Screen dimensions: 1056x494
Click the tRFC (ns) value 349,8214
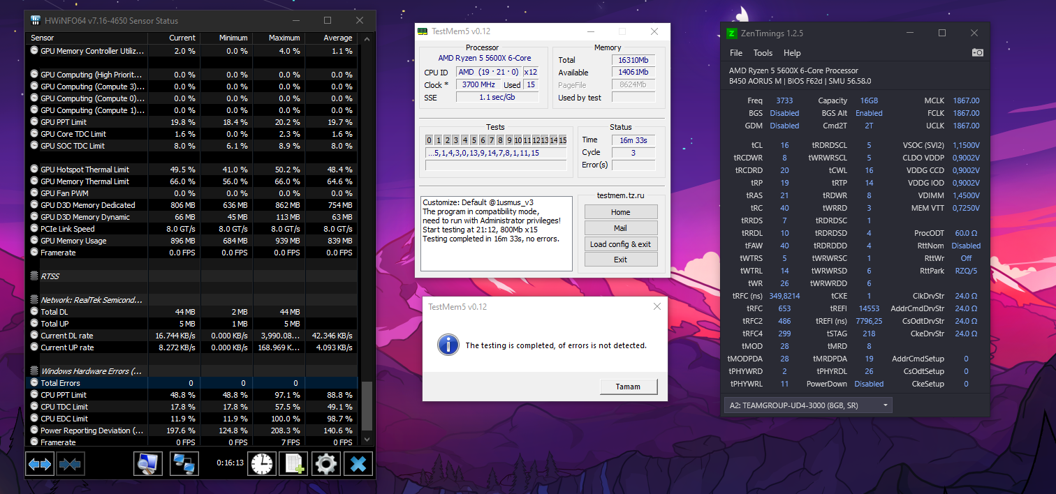click(784, 296)
